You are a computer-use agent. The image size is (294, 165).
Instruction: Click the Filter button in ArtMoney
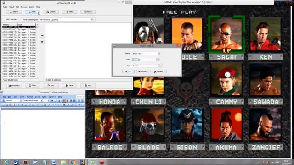pyautogui.click(x=33, y=12)
